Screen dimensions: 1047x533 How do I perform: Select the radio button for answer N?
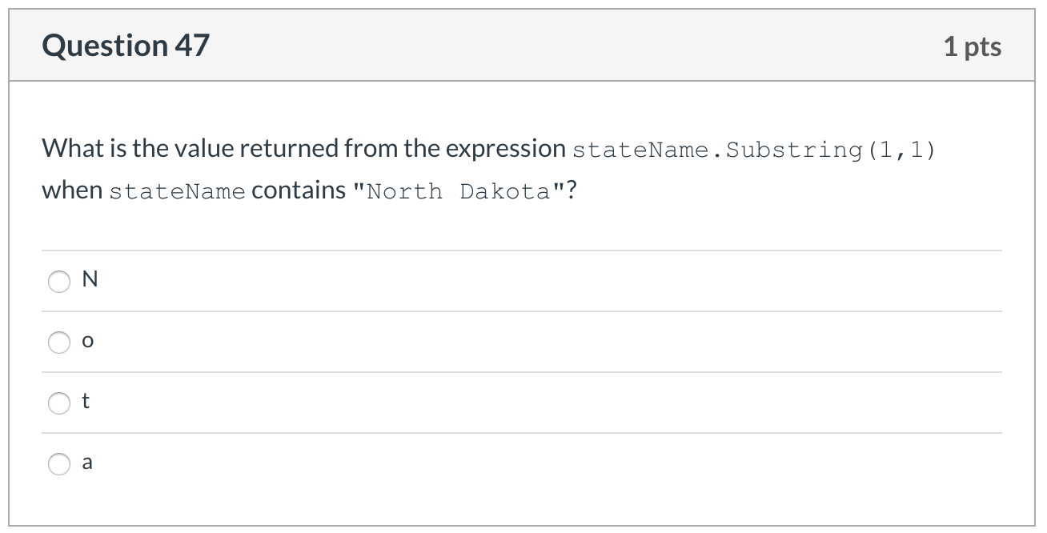point(59,282)
